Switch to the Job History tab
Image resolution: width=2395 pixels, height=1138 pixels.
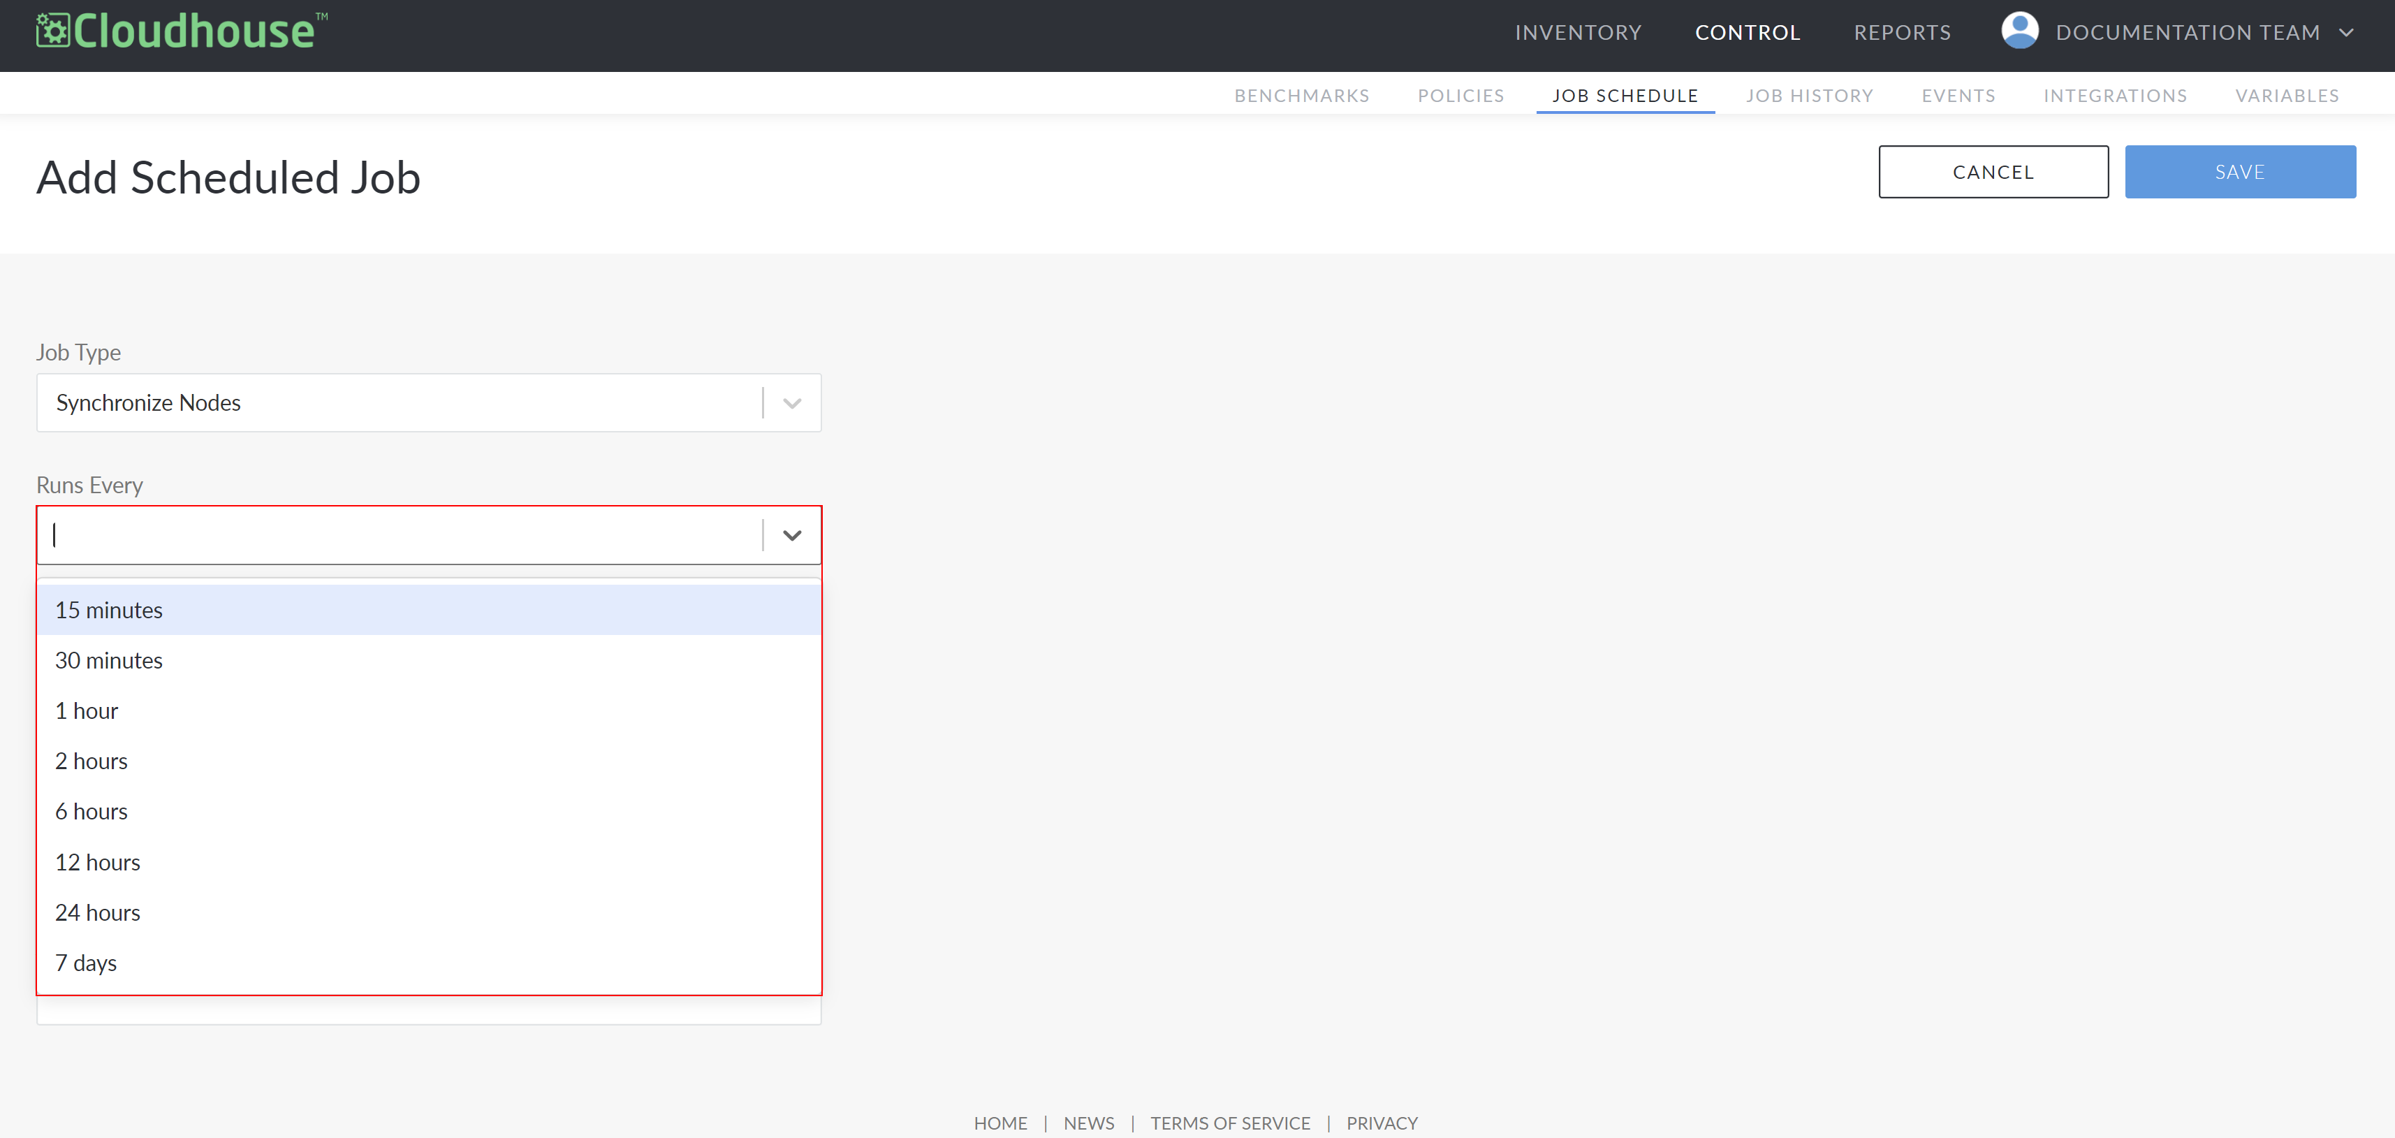1809,96
